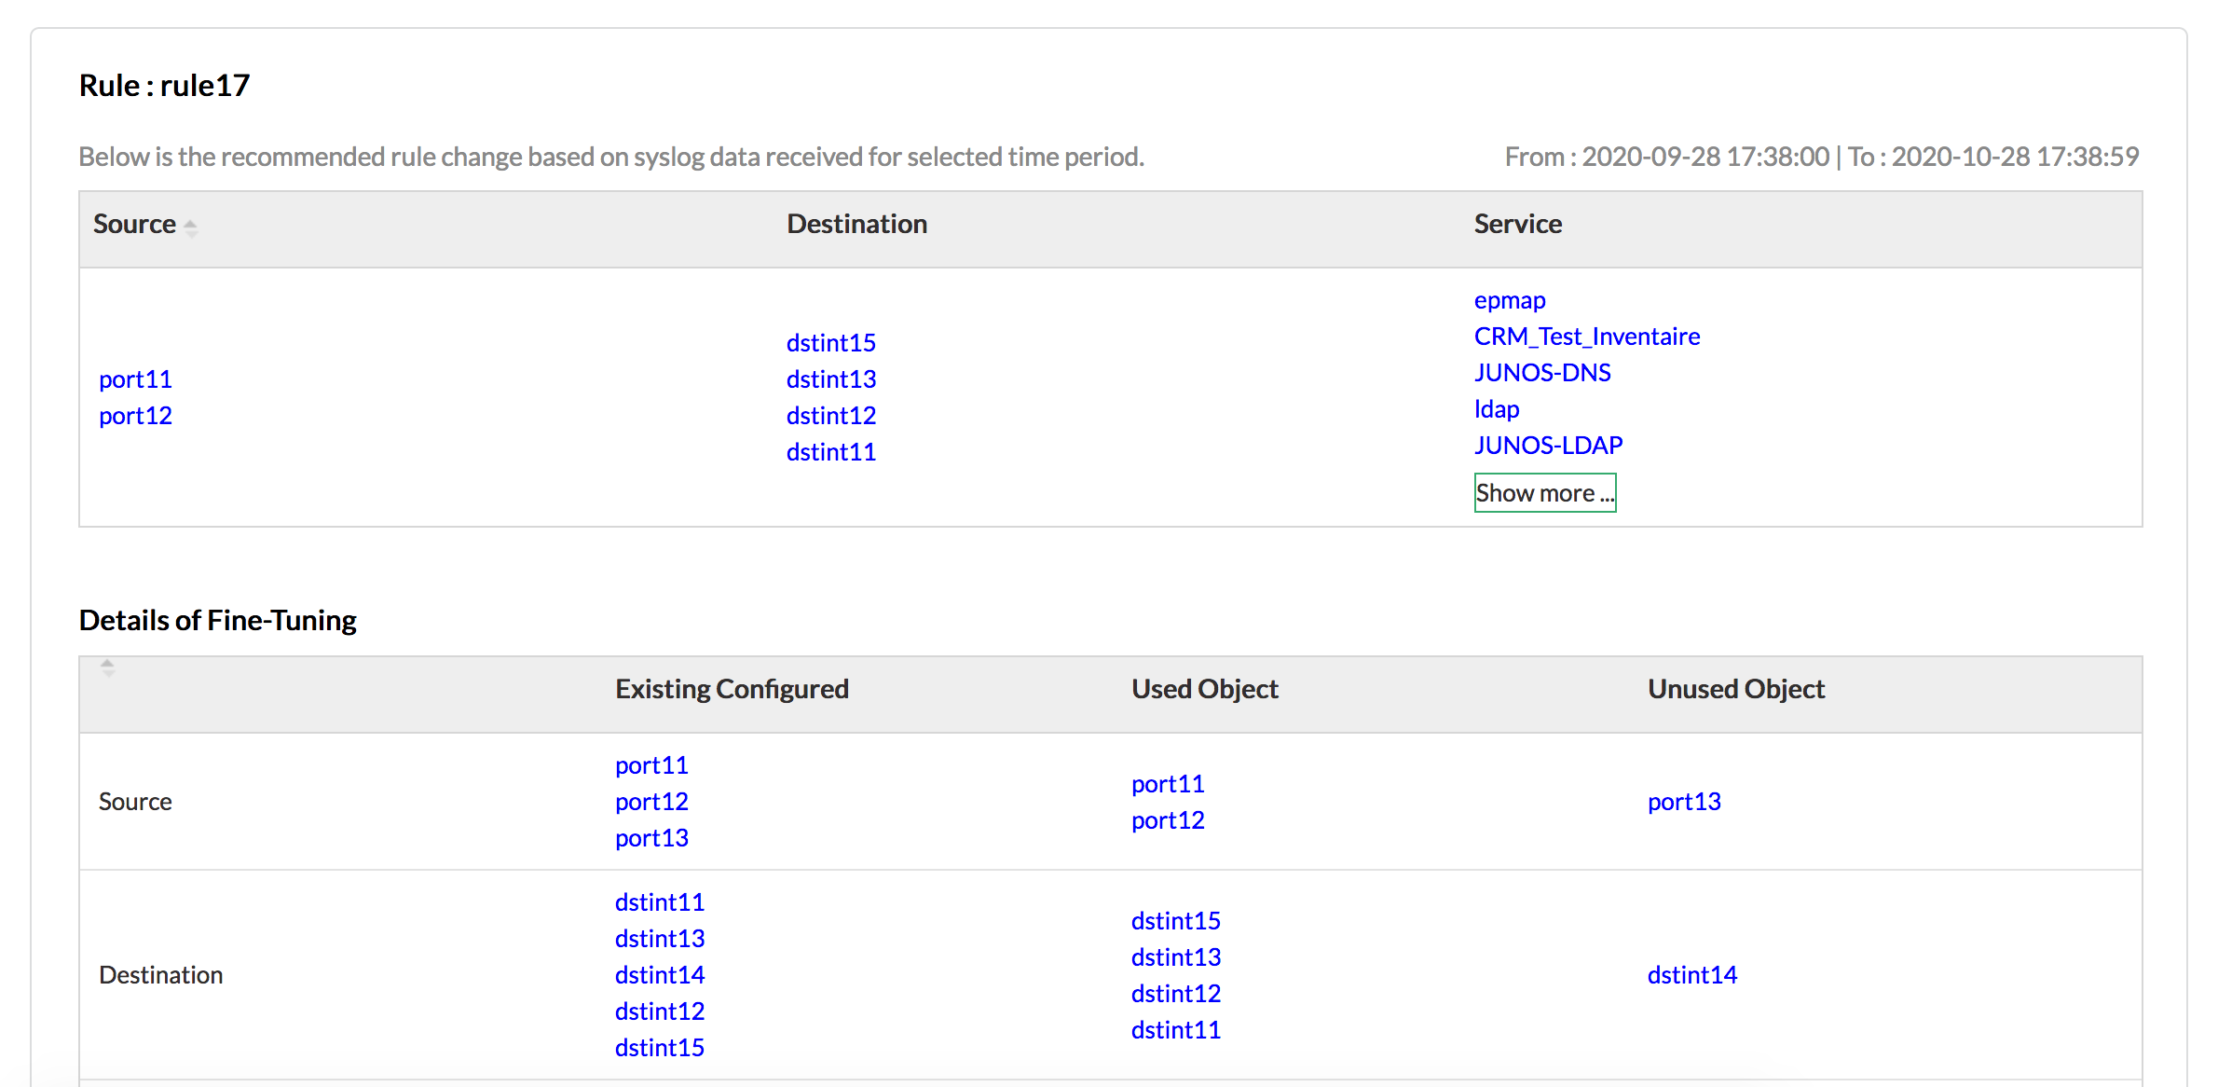
Task: Open port12 in recommended Source column
Action: pyautogui.click(x=135, y=416)
